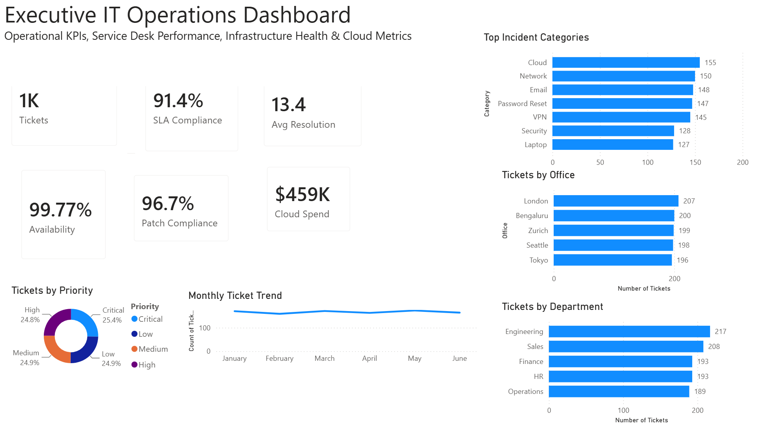759x429 pixels.
Task: Click the Low legend color dot
Action: (134, 334)
